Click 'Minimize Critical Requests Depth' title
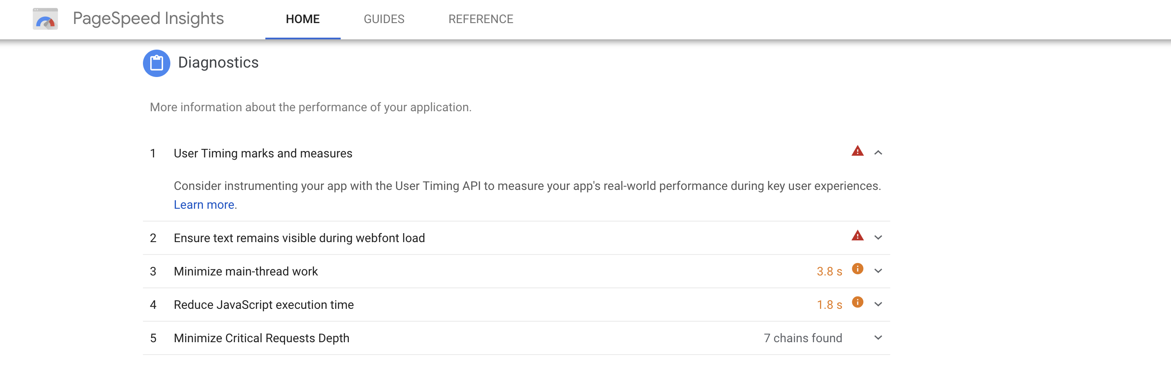The image size is (1171, 367). pyautogui.click(x=262, y=338)
